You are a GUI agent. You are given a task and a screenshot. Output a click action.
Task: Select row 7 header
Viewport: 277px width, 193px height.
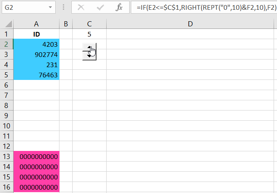[x=6, y=95]
